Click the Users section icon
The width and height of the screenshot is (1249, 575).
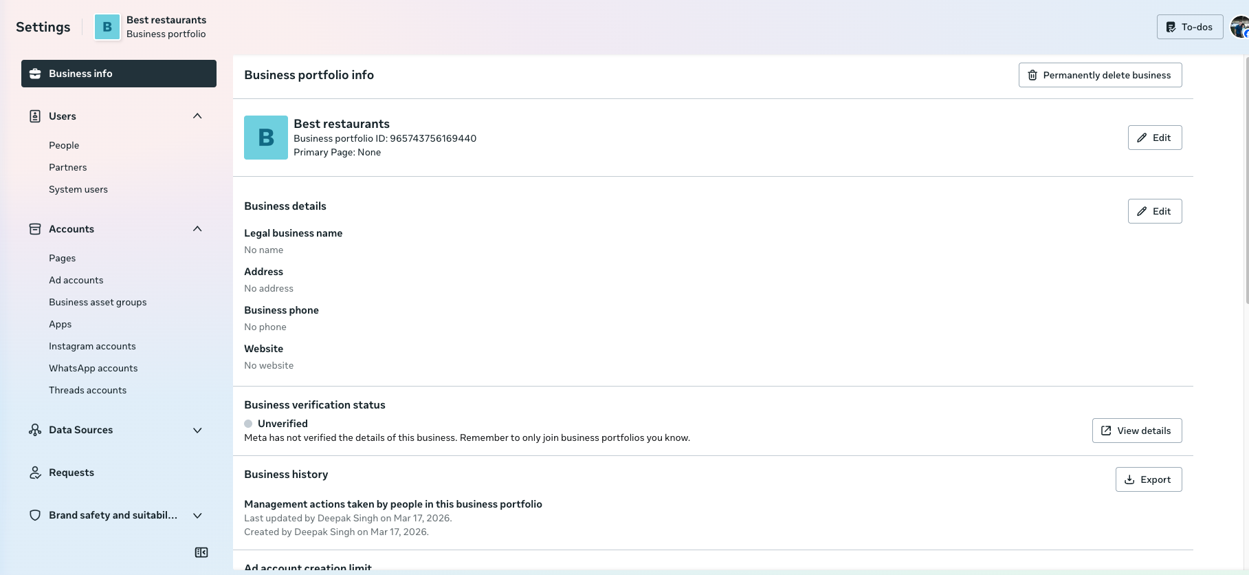[35, 116]
